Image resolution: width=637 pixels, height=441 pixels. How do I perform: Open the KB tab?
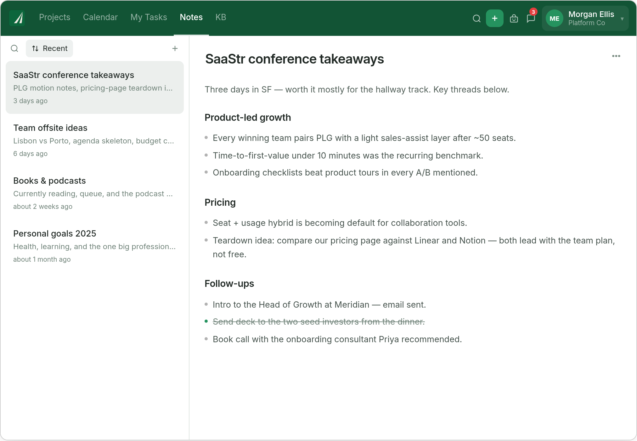[221, 17]
